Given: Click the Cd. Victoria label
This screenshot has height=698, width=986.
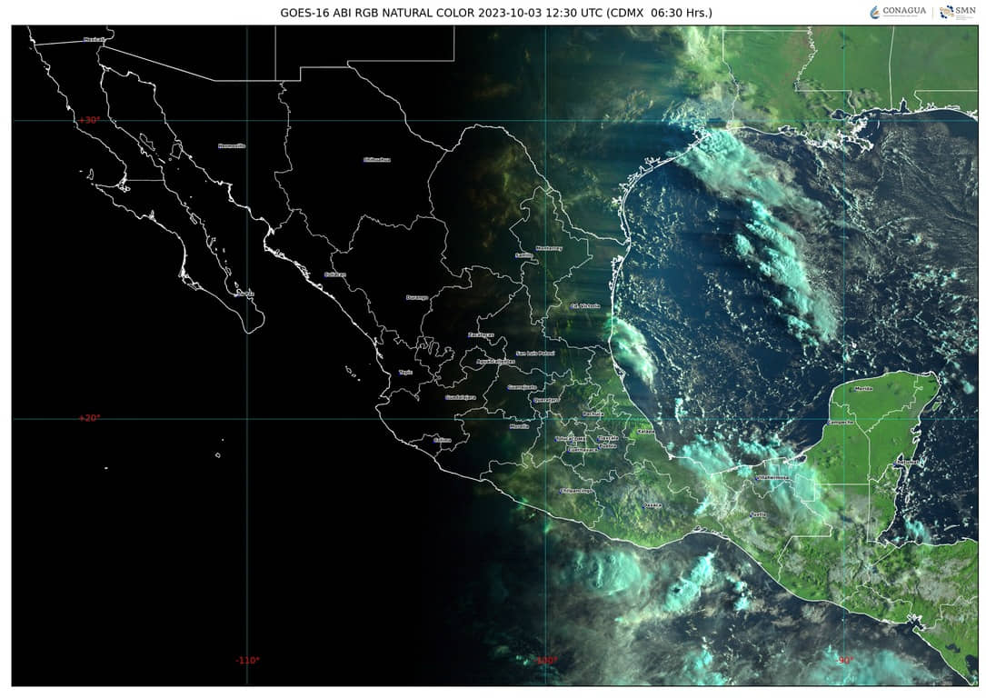Looking at the screenshot, I should 584,306.
